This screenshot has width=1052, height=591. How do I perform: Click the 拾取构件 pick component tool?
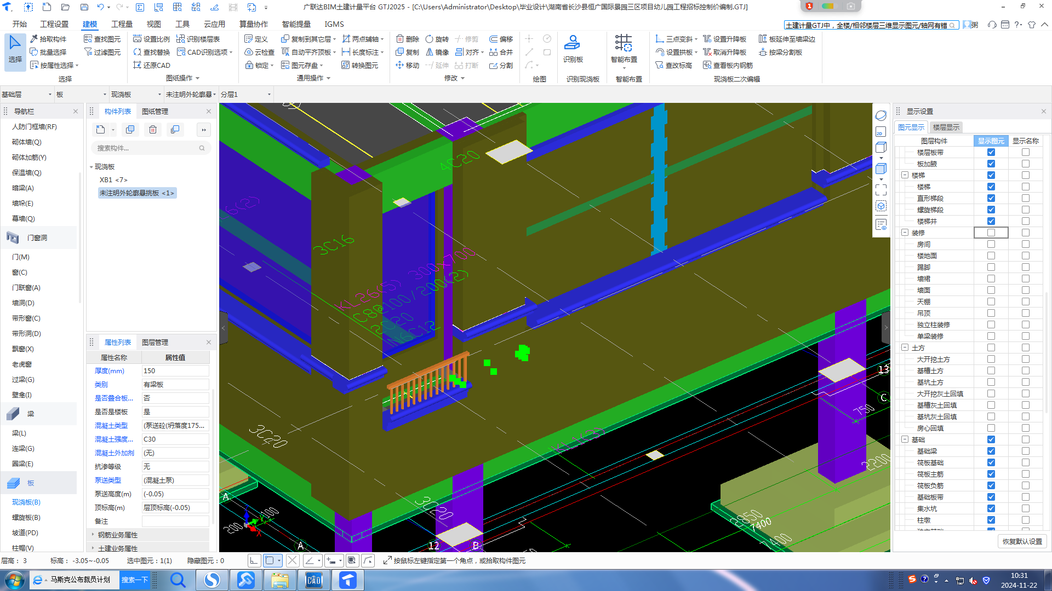[x=48, y=39]
